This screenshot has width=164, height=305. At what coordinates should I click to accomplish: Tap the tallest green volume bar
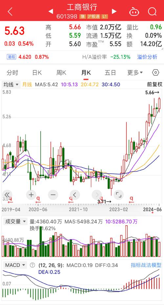[41, 241]
